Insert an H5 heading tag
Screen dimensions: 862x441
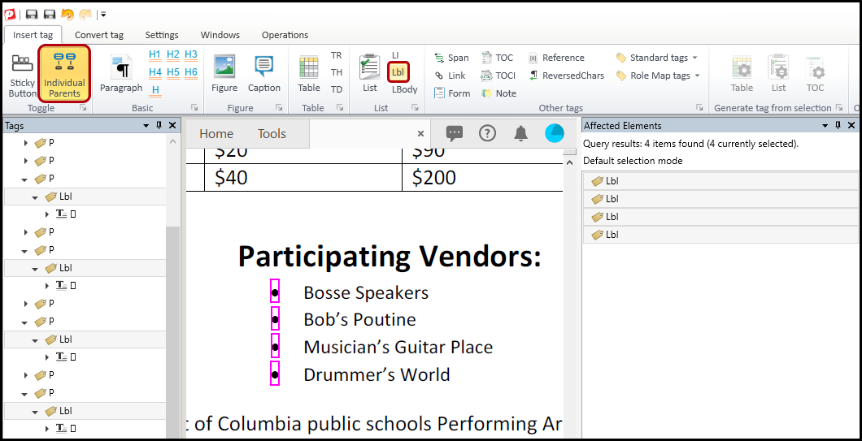tap(172, 72)
